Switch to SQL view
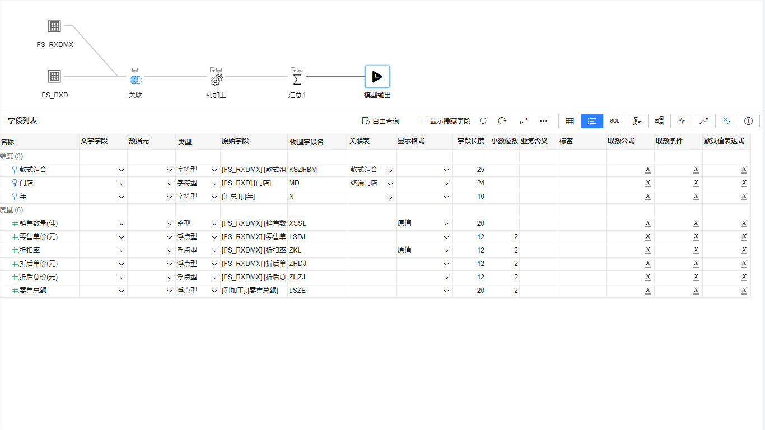The width and height of the screenshot is (765, 430). coord(614,120)
